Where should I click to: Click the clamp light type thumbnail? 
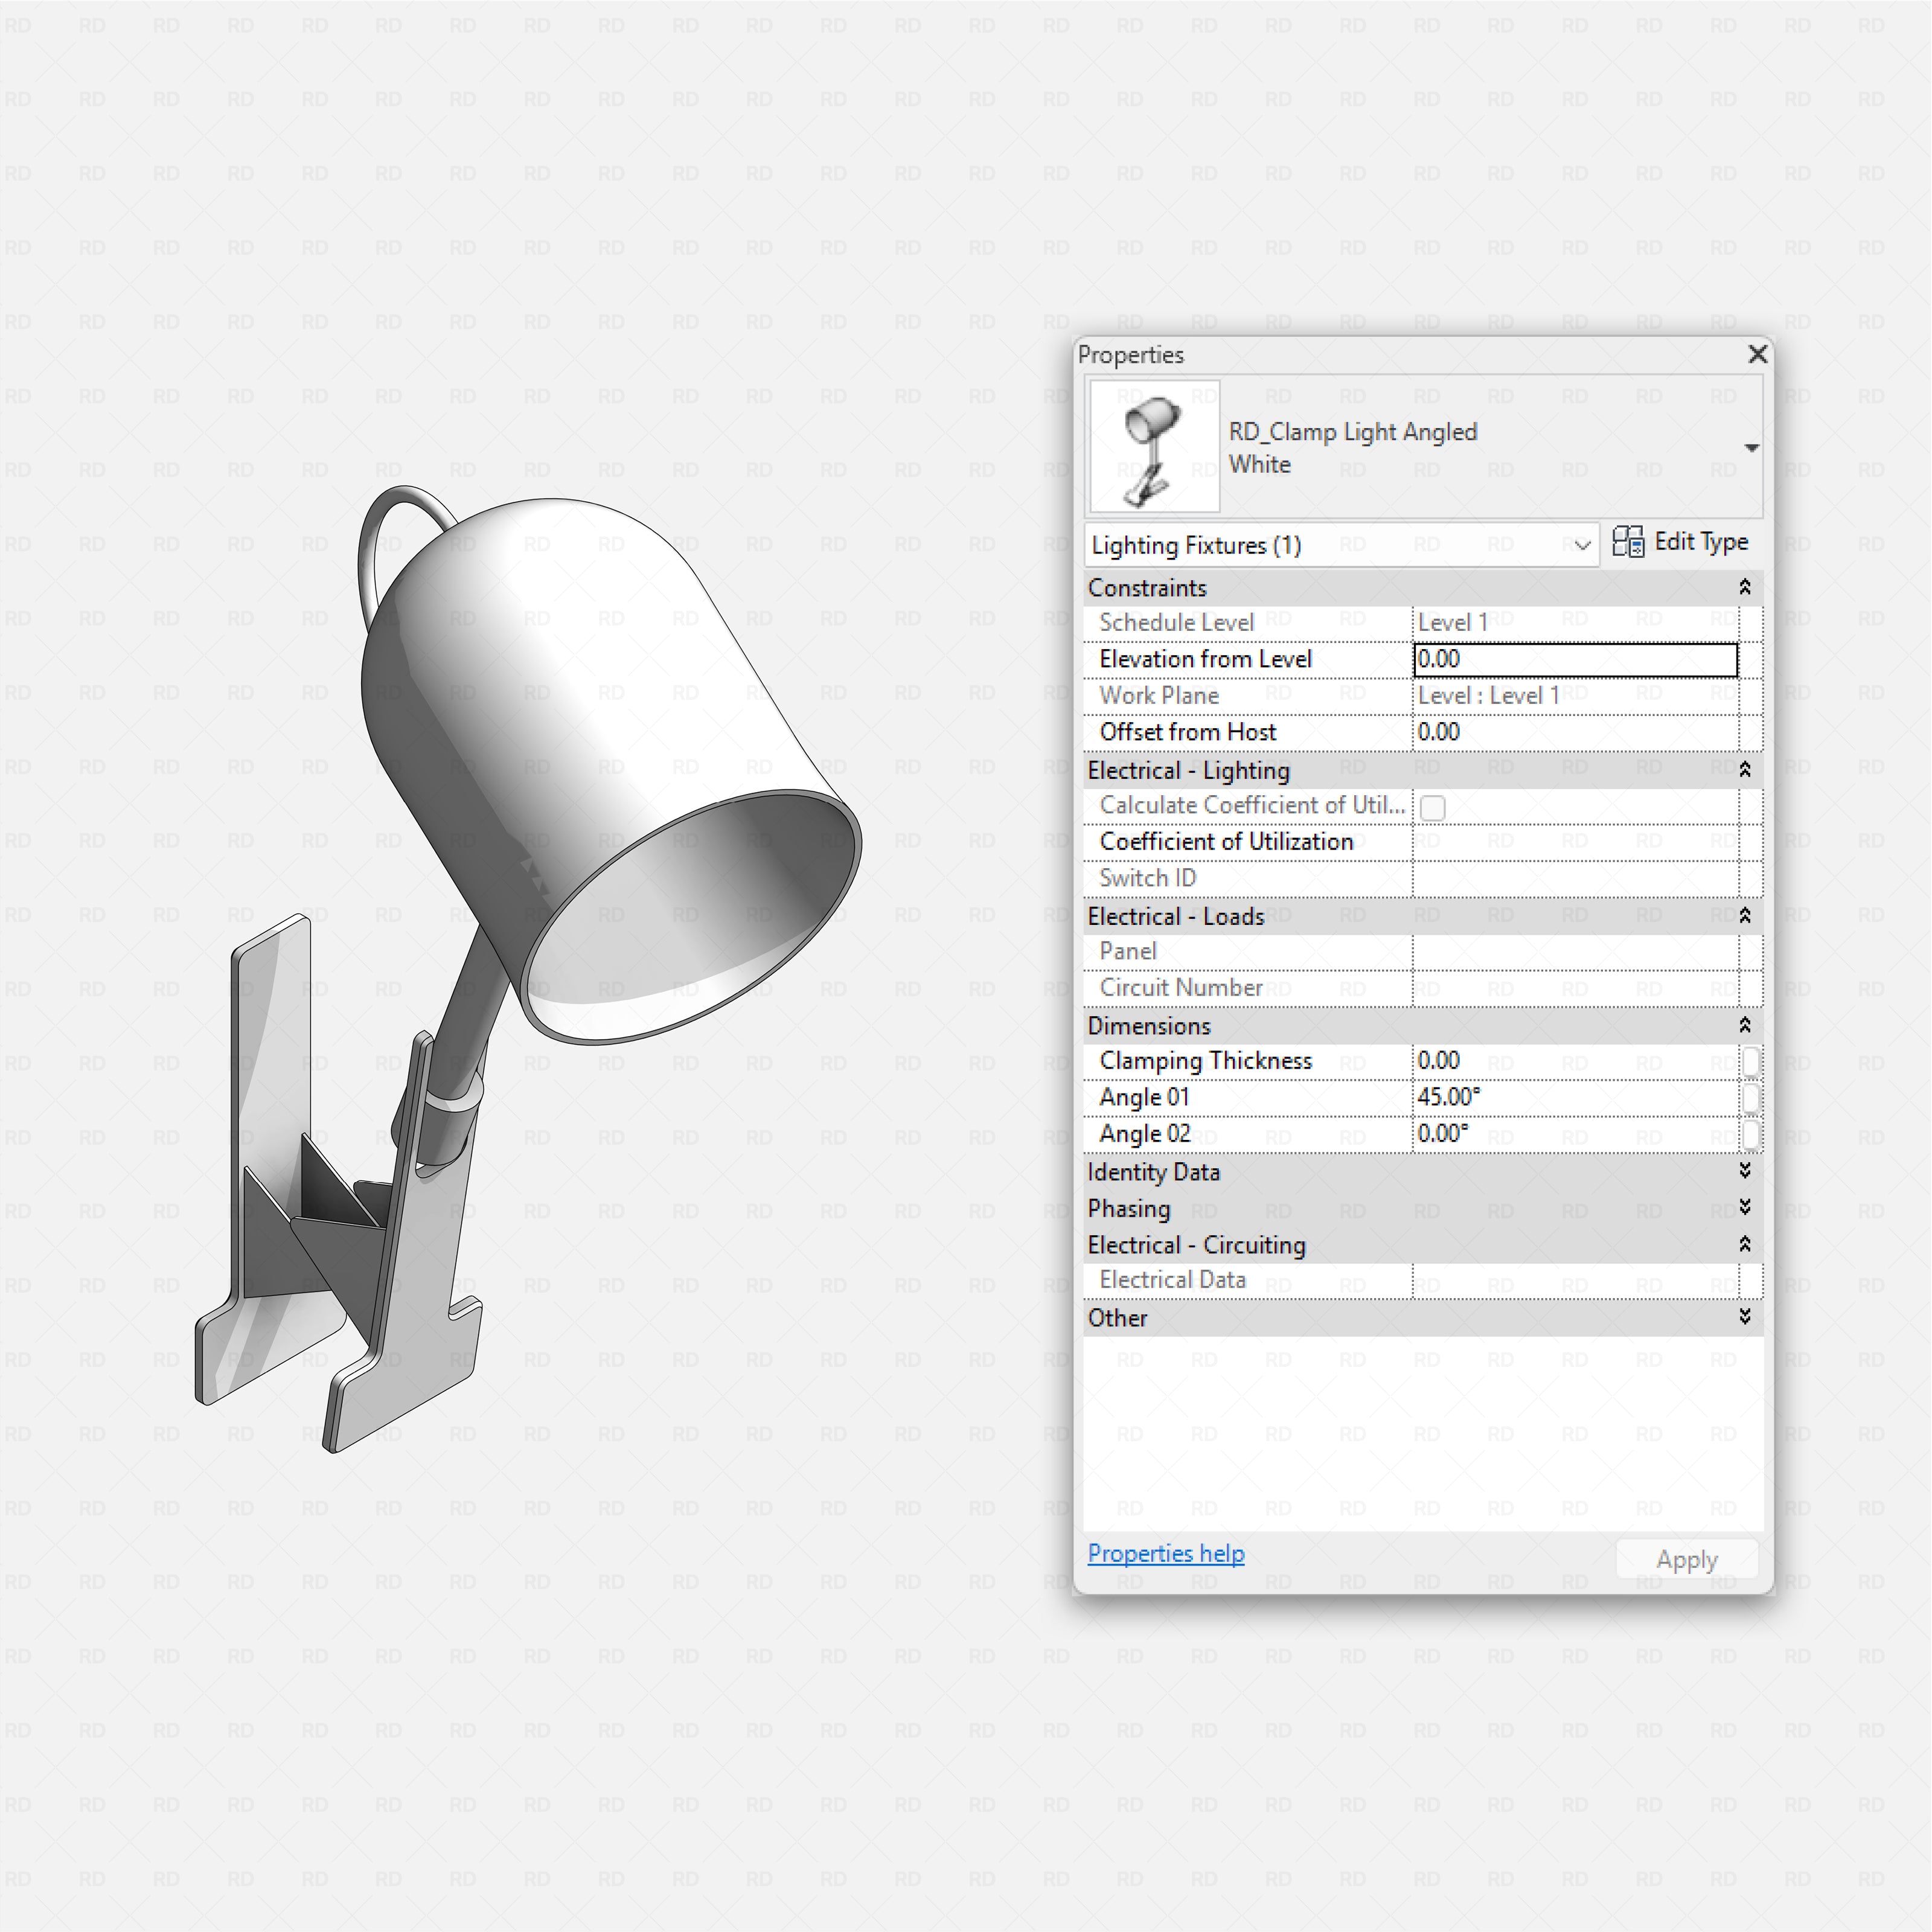click(x=1154, y=447)
